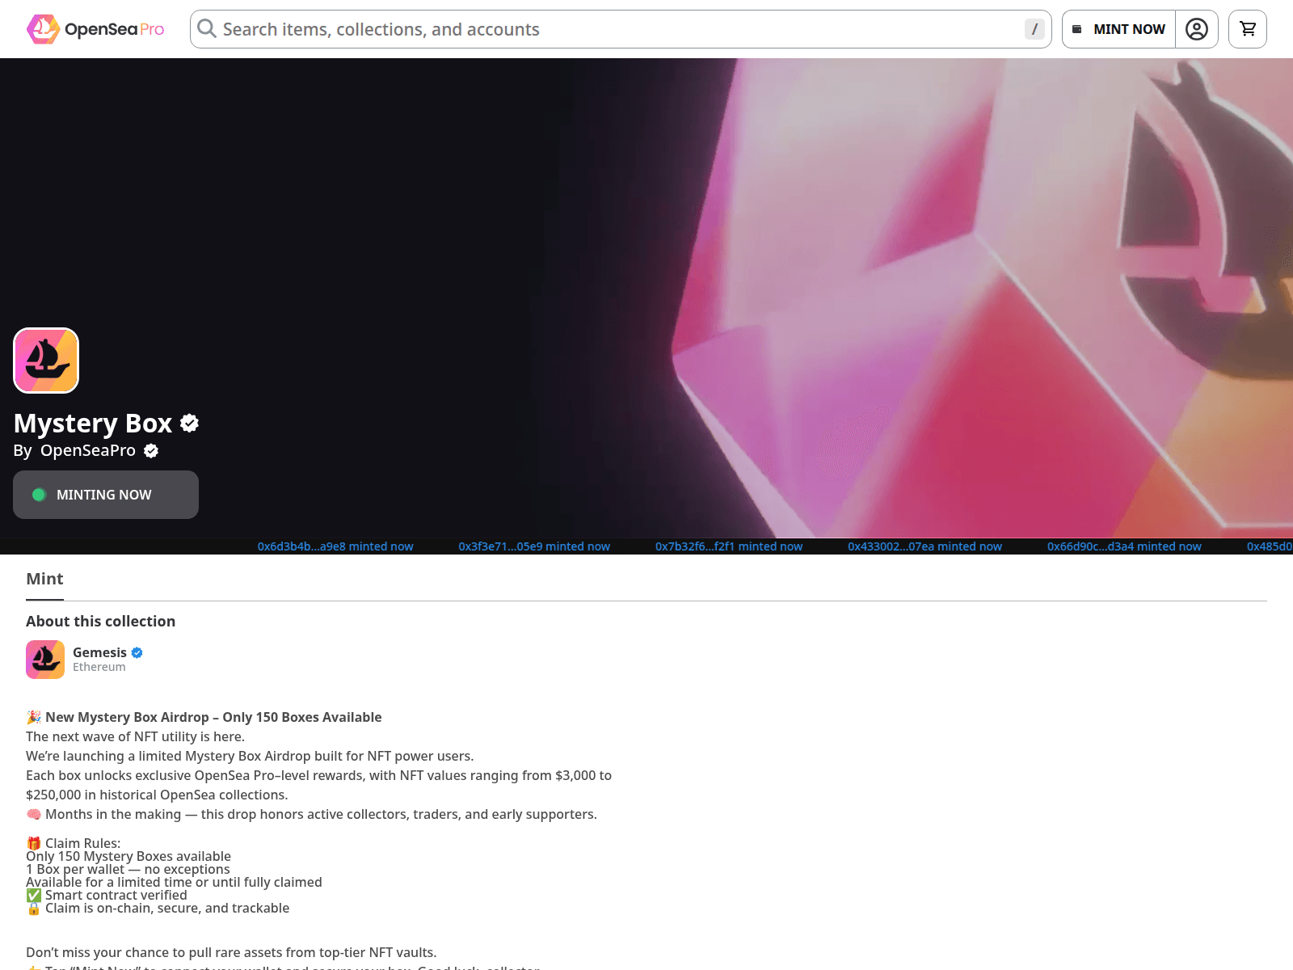
Task: Open the 0x3f3e71...05e9 minted now entry
Action: [534, 546]
